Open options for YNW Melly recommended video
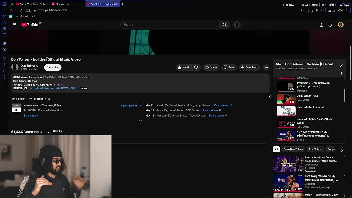This screenshot has height=198, width=352. 345,177
